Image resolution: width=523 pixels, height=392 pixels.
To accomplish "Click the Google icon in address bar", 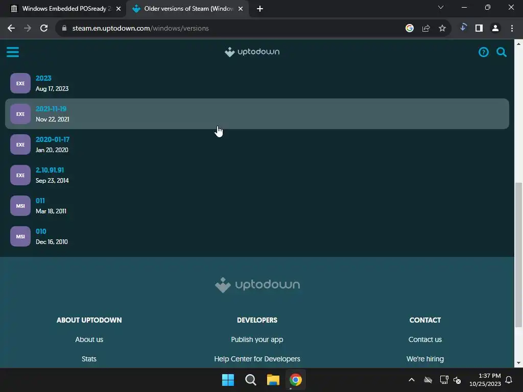I will [x=410, y=29].
